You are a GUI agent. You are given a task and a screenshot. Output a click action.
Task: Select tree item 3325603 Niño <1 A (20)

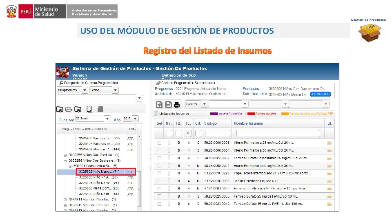point(98,177)
